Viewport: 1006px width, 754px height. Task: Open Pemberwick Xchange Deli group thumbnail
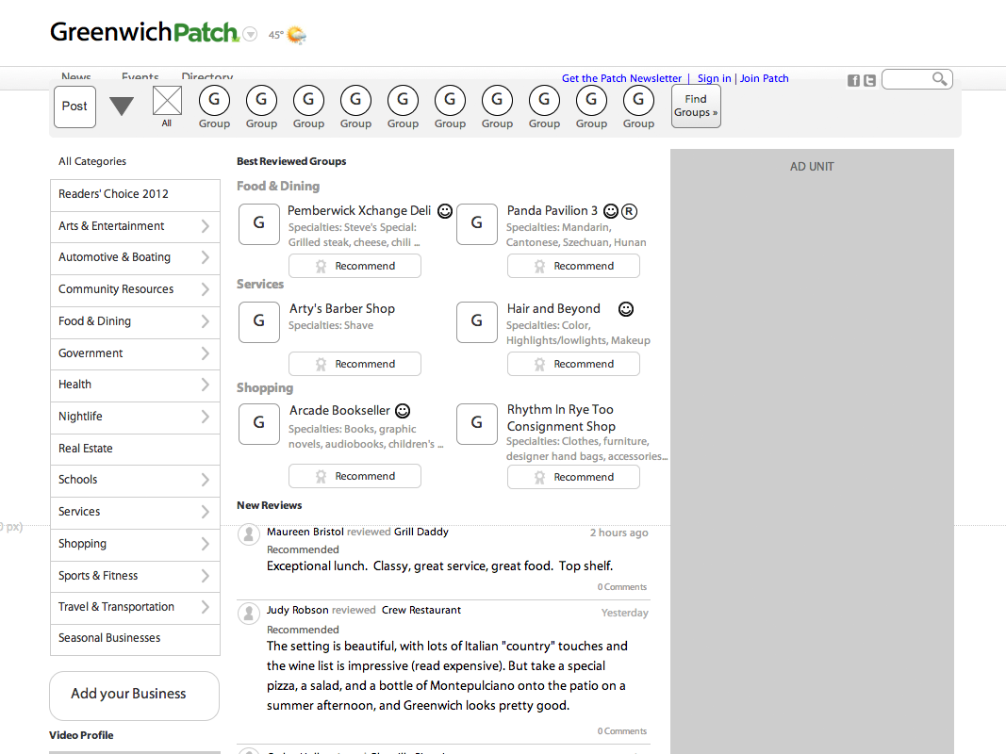tap(259, 223)
